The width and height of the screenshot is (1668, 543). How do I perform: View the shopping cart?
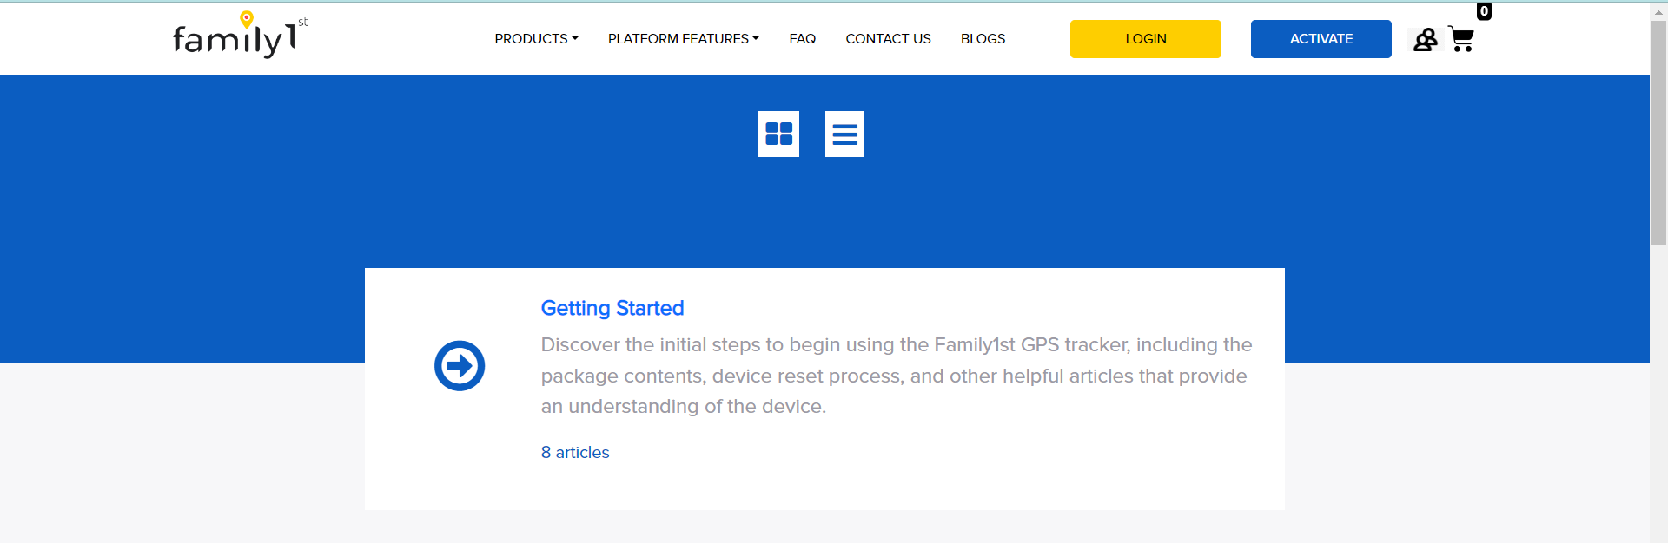1461,40
